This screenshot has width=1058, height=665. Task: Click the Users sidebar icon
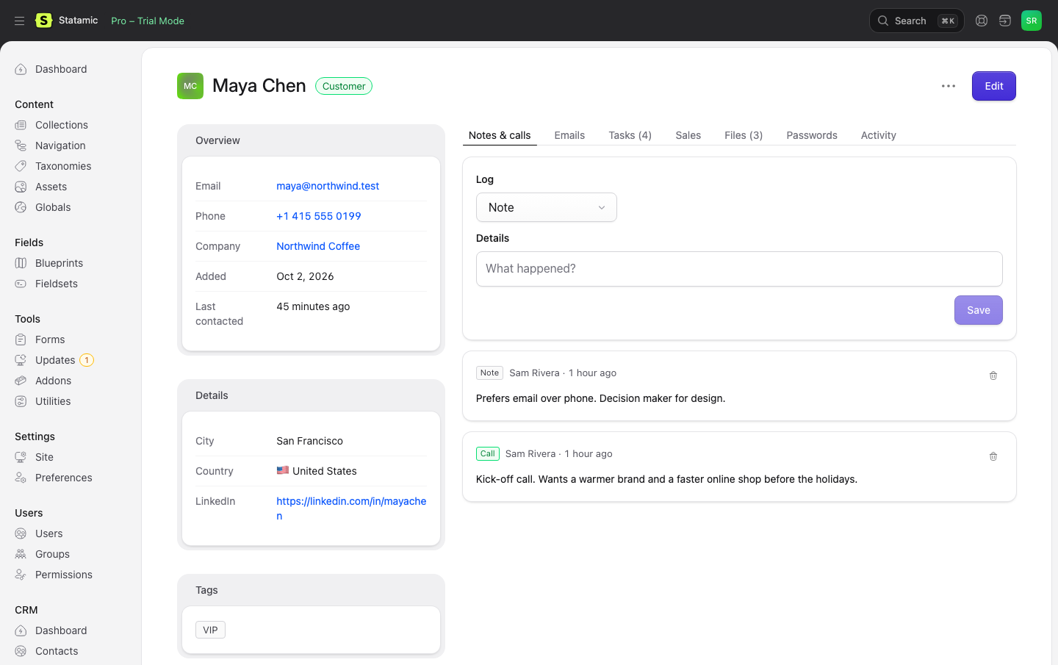click(x=21, y=533)
